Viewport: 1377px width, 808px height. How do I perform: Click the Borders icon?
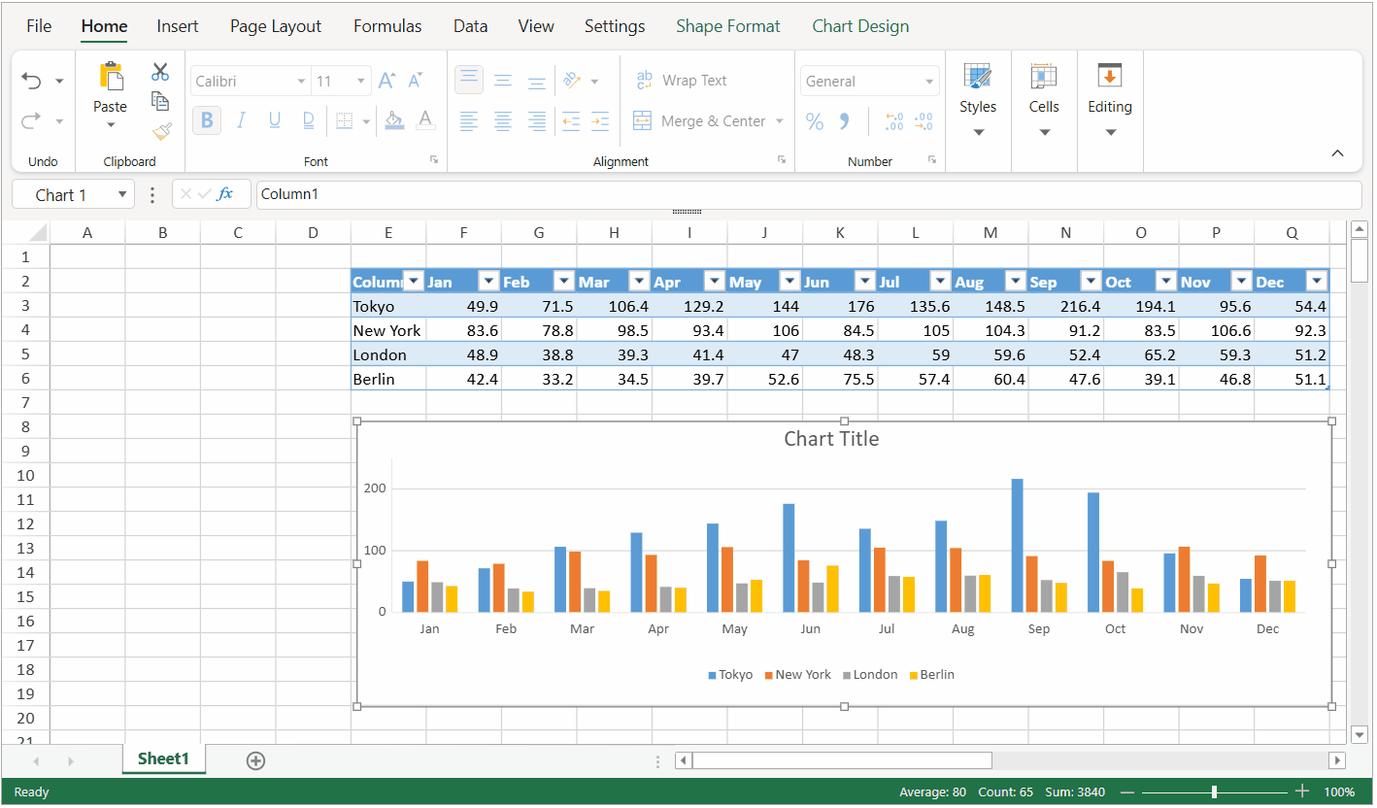pos(344,120)
